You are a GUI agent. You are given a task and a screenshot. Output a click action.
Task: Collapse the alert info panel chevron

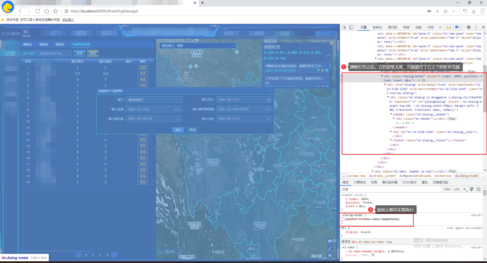(329, 55)
